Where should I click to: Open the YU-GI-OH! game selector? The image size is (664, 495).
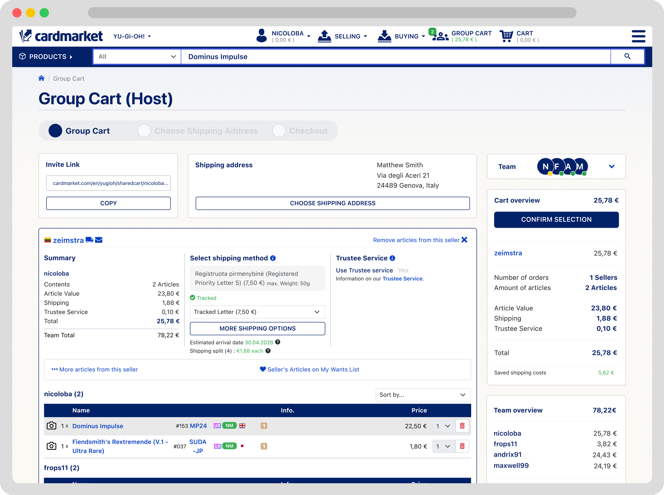click(132, 36)
